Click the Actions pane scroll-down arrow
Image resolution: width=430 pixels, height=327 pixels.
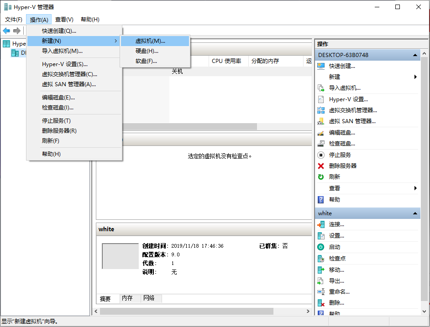click(424, 311)
